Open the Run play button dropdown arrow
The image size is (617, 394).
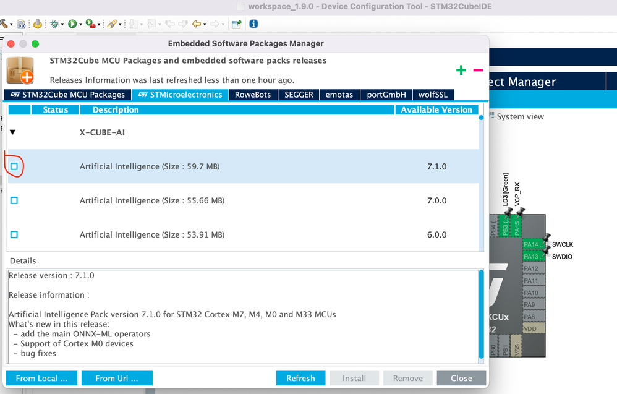tap(80, 24)
